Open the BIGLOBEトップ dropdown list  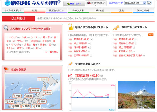pos(135,3)
